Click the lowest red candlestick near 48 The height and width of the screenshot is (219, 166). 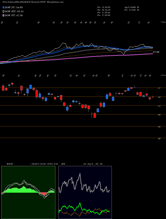coord(95,115)
